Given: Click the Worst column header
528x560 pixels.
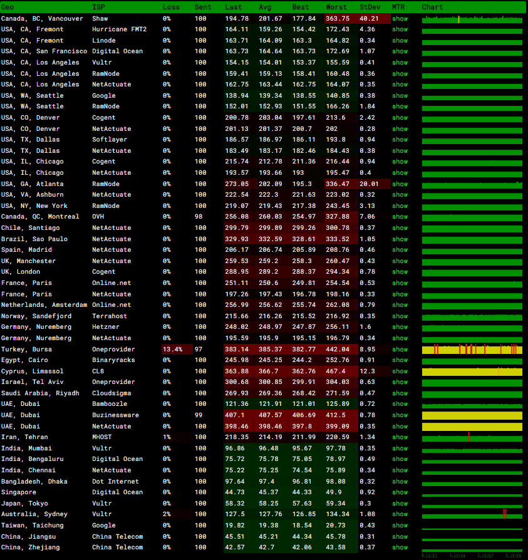Looking at the screenshot, I should click(x=336, y=7).
